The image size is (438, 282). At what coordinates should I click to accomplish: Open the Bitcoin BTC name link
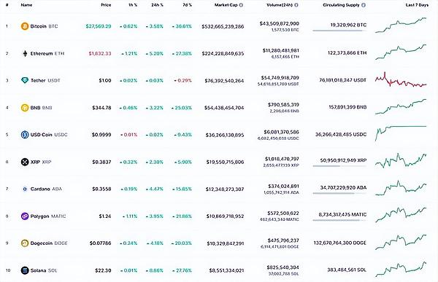(x=39, y=26)
